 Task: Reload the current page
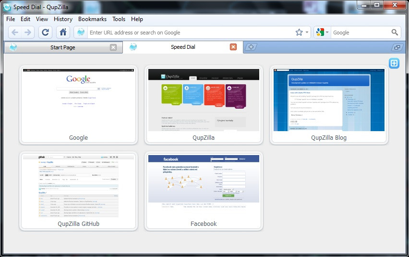(46, 33)
